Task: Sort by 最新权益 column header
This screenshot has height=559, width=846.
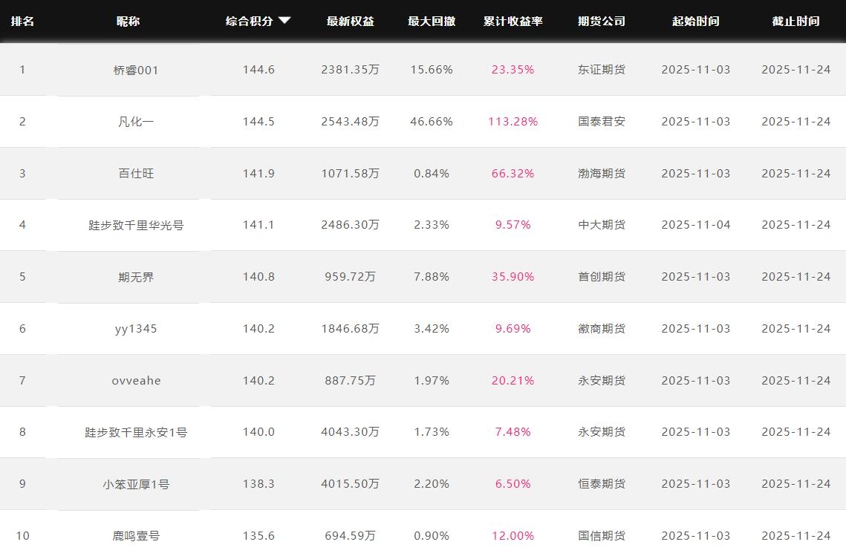Action: coord(350,21)
